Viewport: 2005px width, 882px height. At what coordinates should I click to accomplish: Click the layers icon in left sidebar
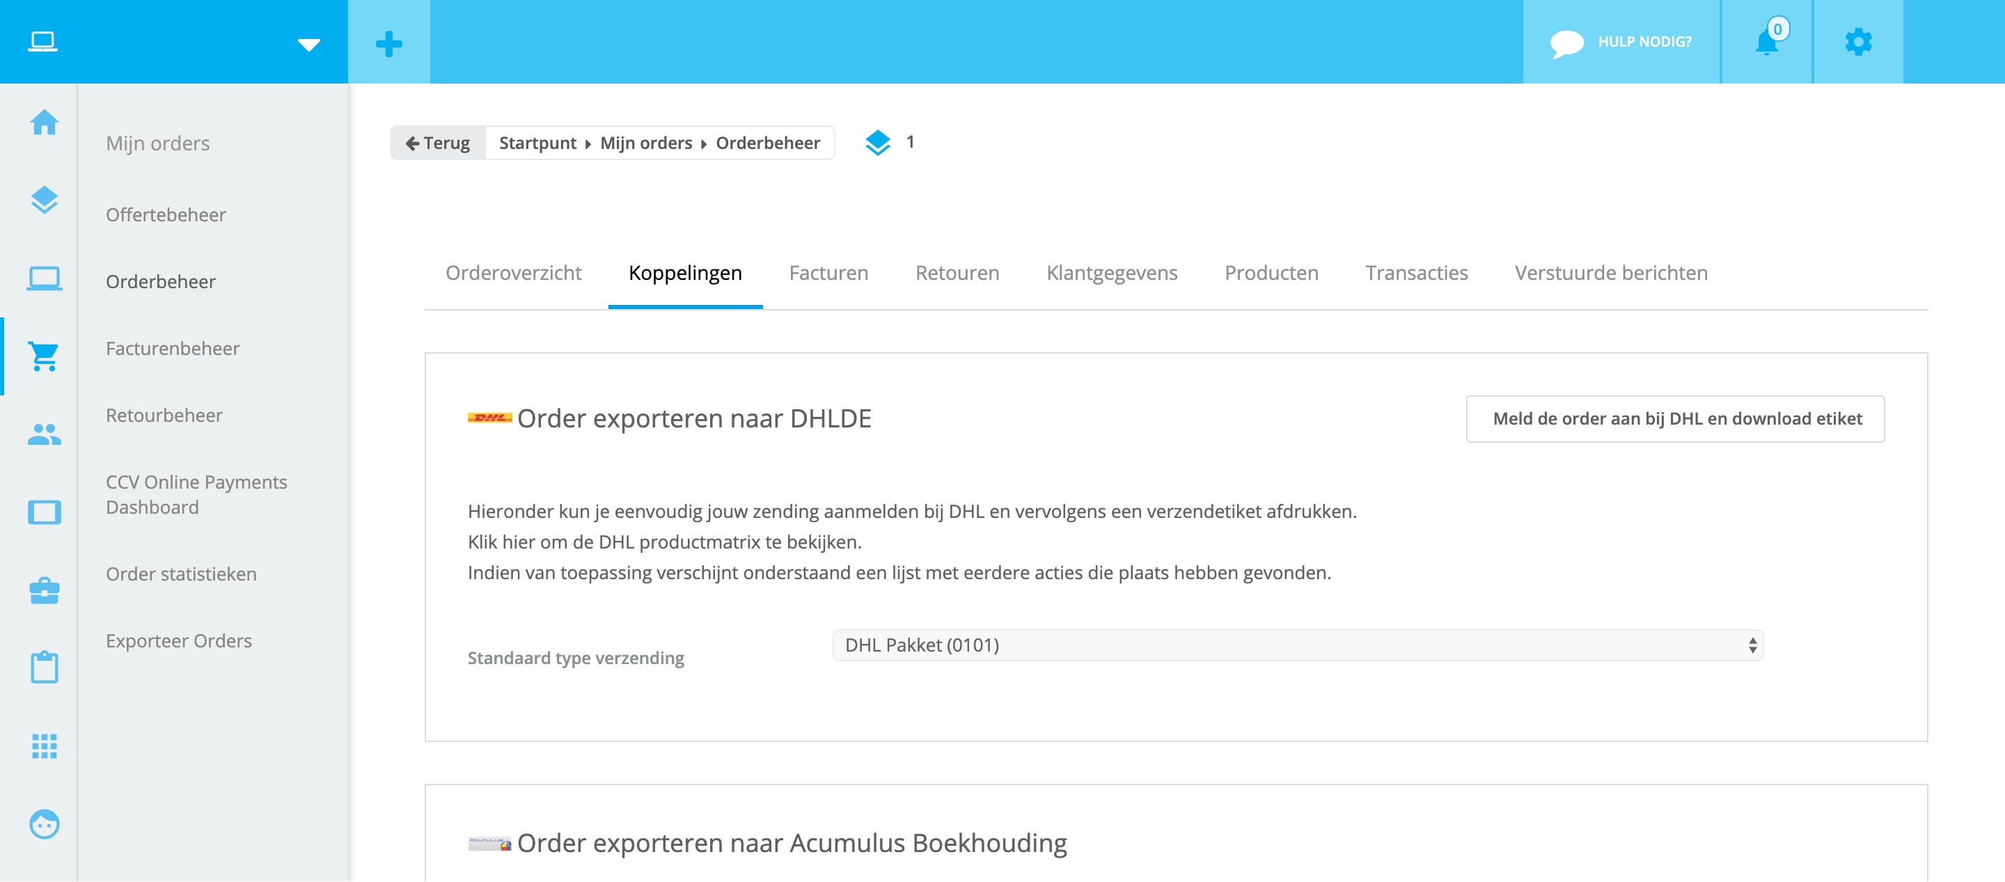[x=45, y=200]
